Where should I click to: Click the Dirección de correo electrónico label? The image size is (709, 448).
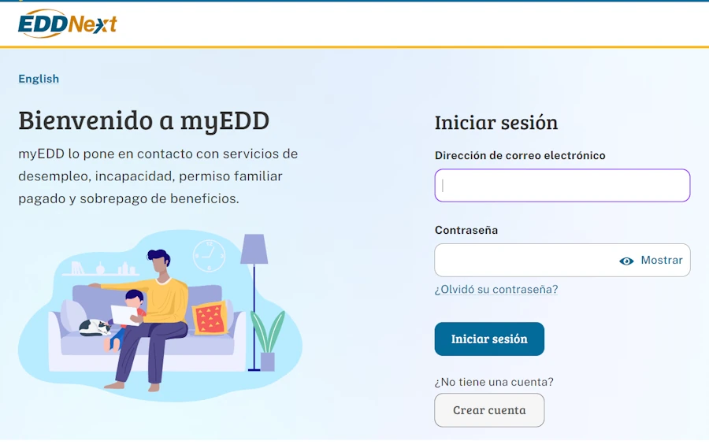(x=520, y=156)
